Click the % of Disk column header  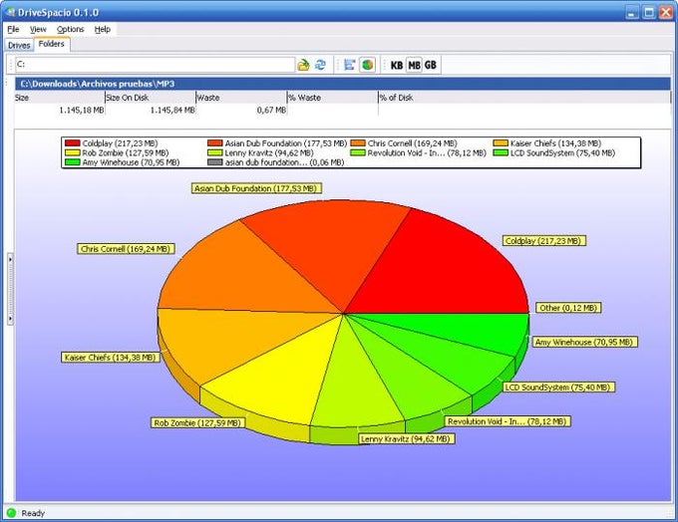click(x=524, y=98)
